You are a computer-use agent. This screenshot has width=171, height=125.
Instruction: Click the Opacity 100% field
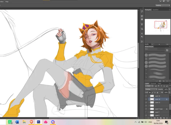(x=166, y=89)
